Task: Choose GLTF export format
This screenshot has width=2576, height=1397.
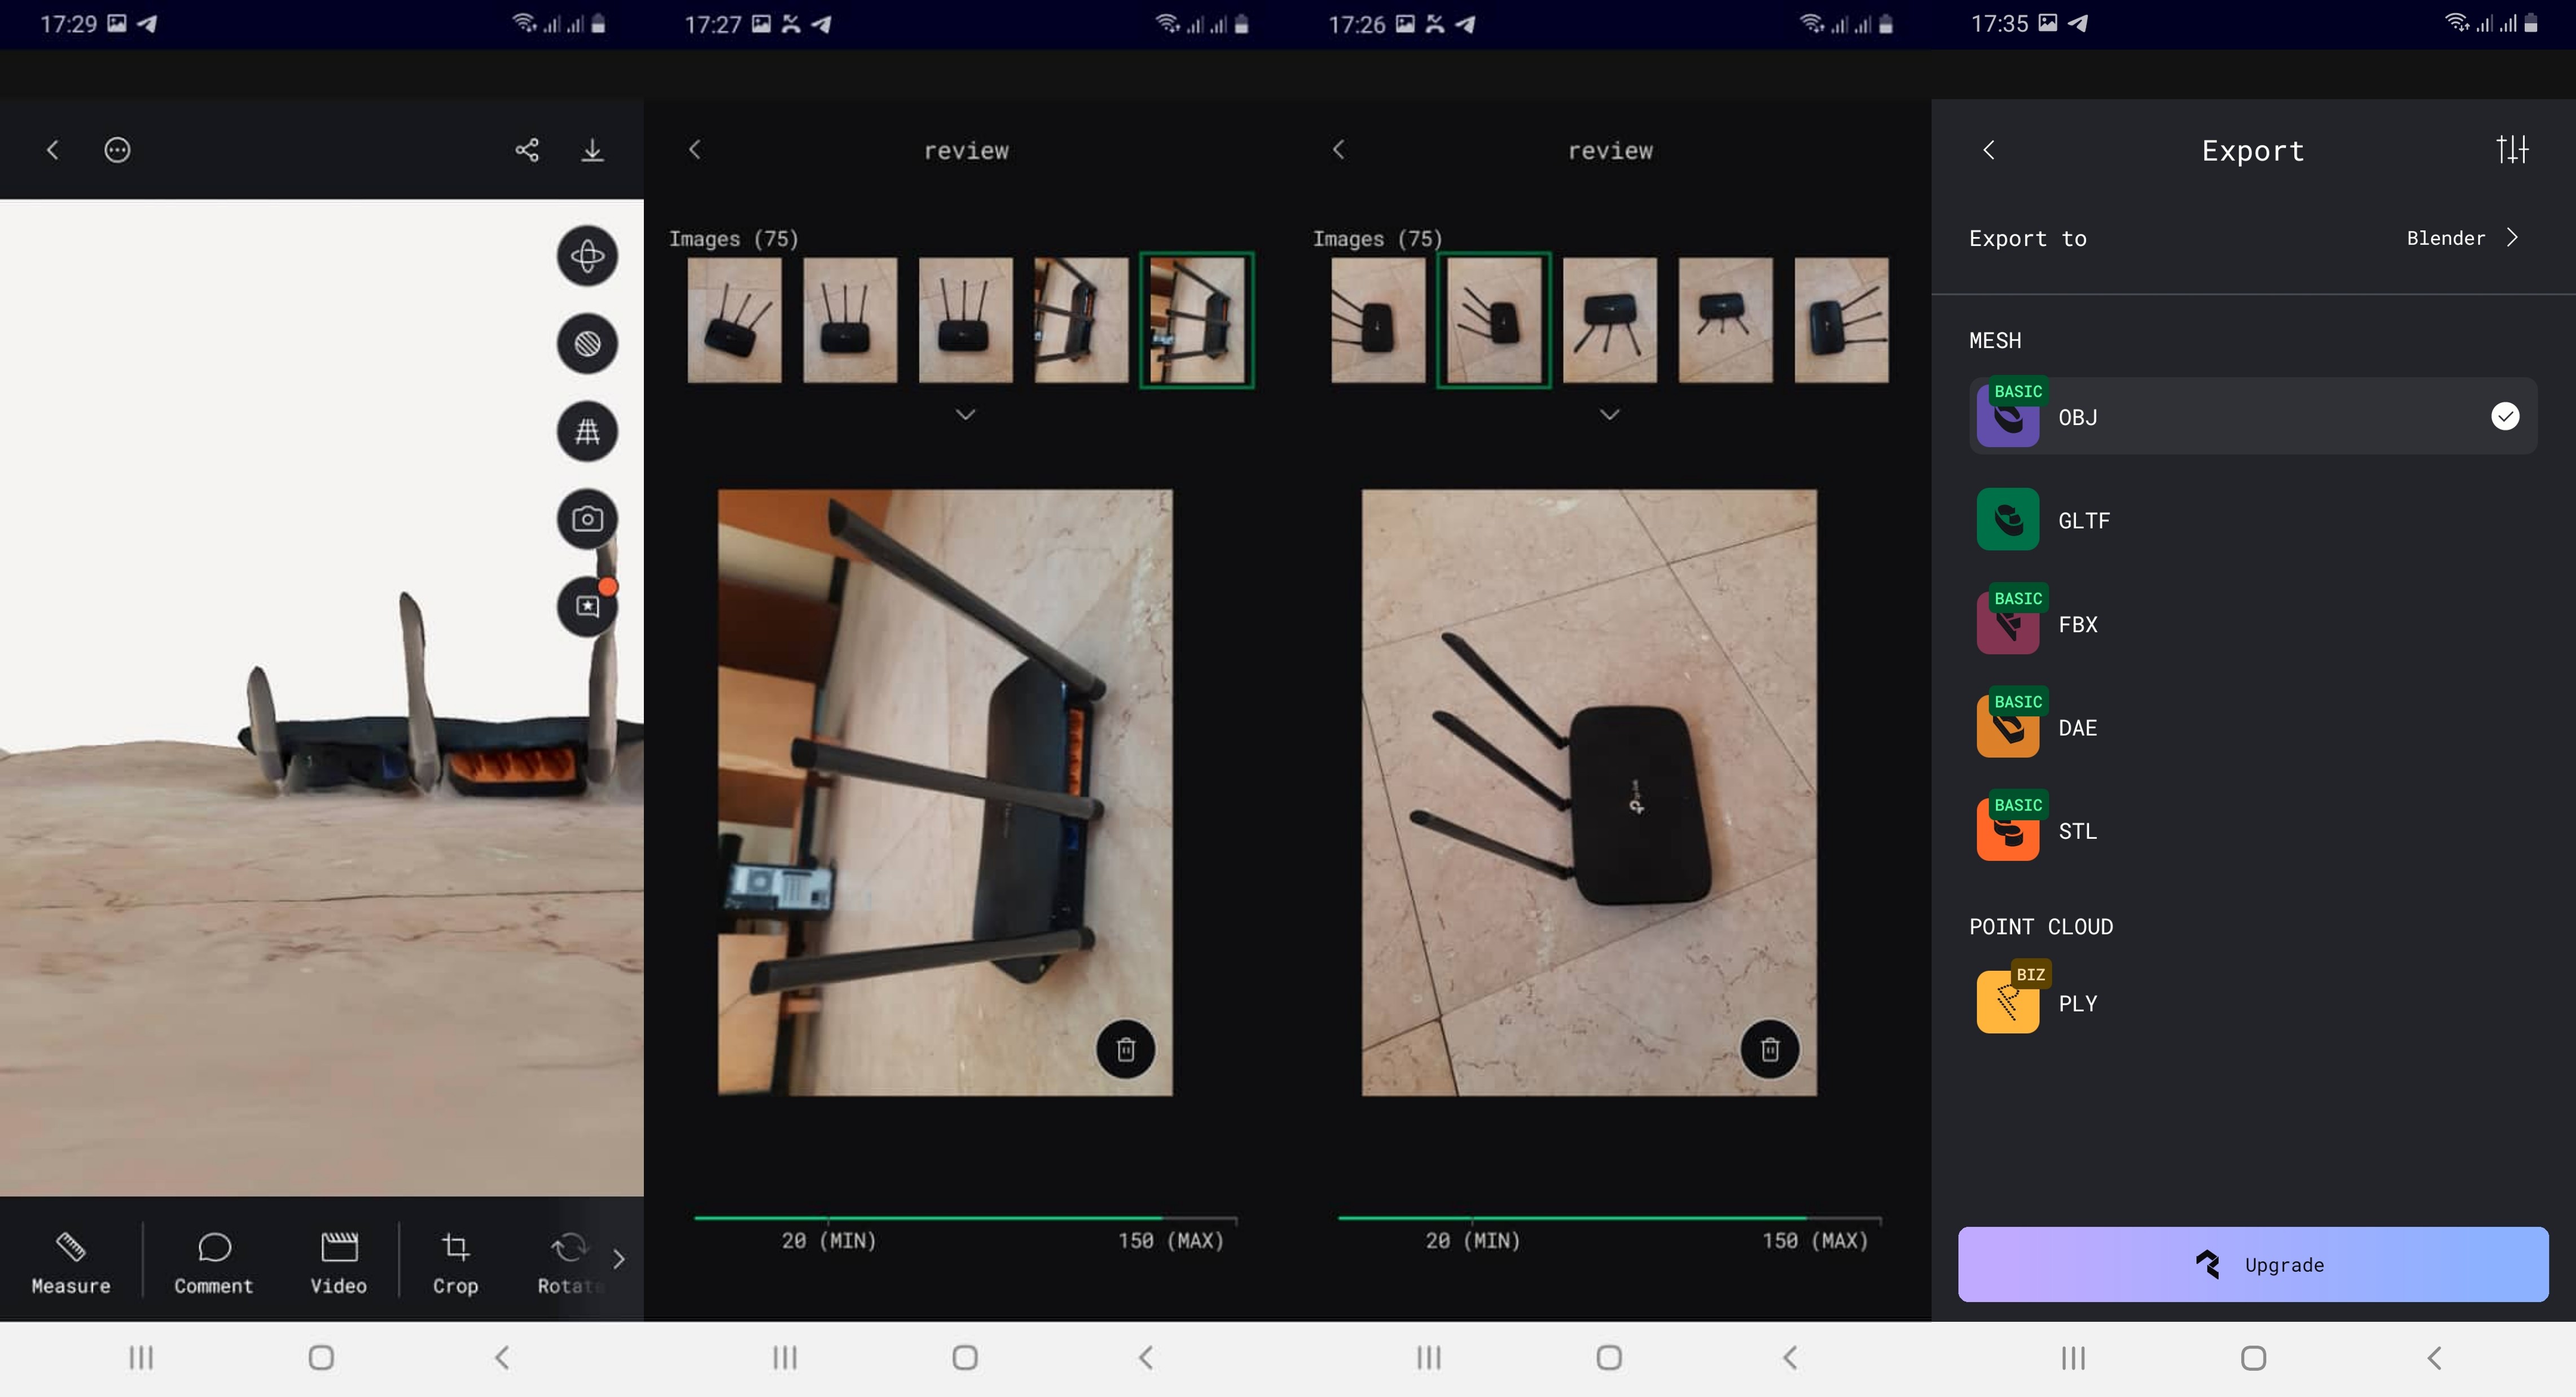Action: click(x=2084, y=520)
